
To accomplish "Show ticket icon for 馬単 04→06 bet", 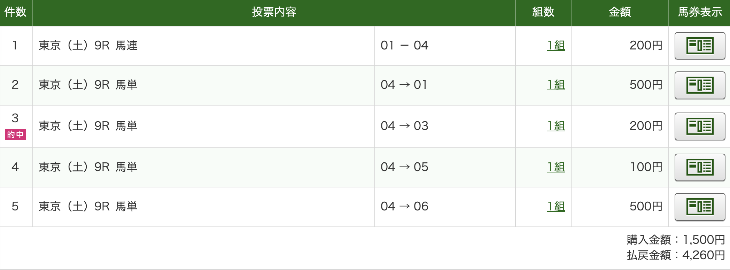I will [699, 207].
